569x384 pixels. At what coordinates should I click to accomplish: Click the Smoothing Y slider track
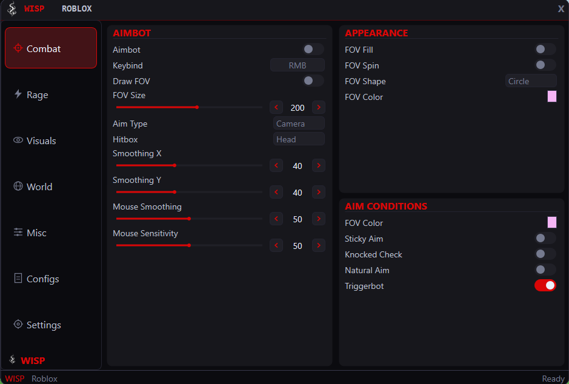click(189, 192)
